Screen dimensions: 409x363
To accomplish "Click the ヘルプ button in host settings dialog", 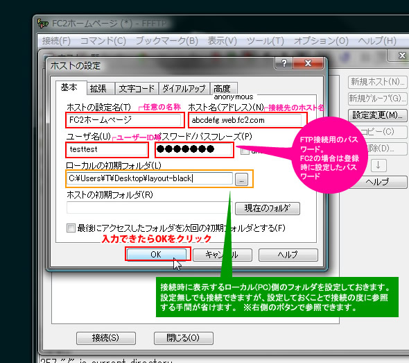I will [288, 255].
